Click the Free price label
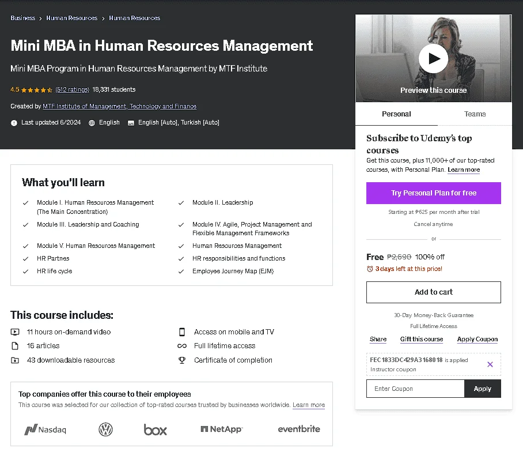The height and width of the screenshot is (452, 523). click(x=375, y=257)
